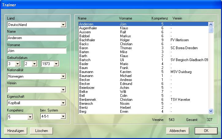Click the TSV Havelse club cell
The image size is (222, 139).
pyautogui.click(x=180, y=100)
